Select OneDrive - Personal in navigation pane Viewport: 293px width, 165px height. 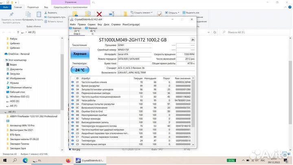click(x=17, y=54)
